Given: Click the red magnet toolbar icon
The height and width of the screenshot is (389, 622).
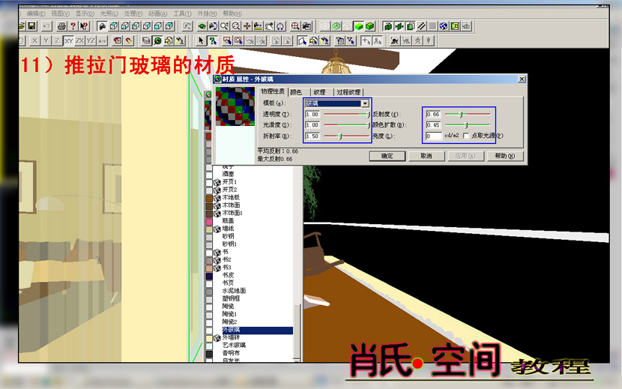Looking at the screenshot, I should (x=129, y=40).
